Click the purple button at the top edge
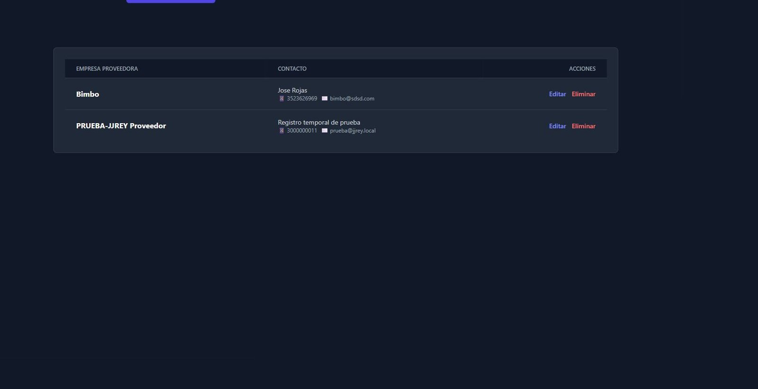 tap(171, 1)
